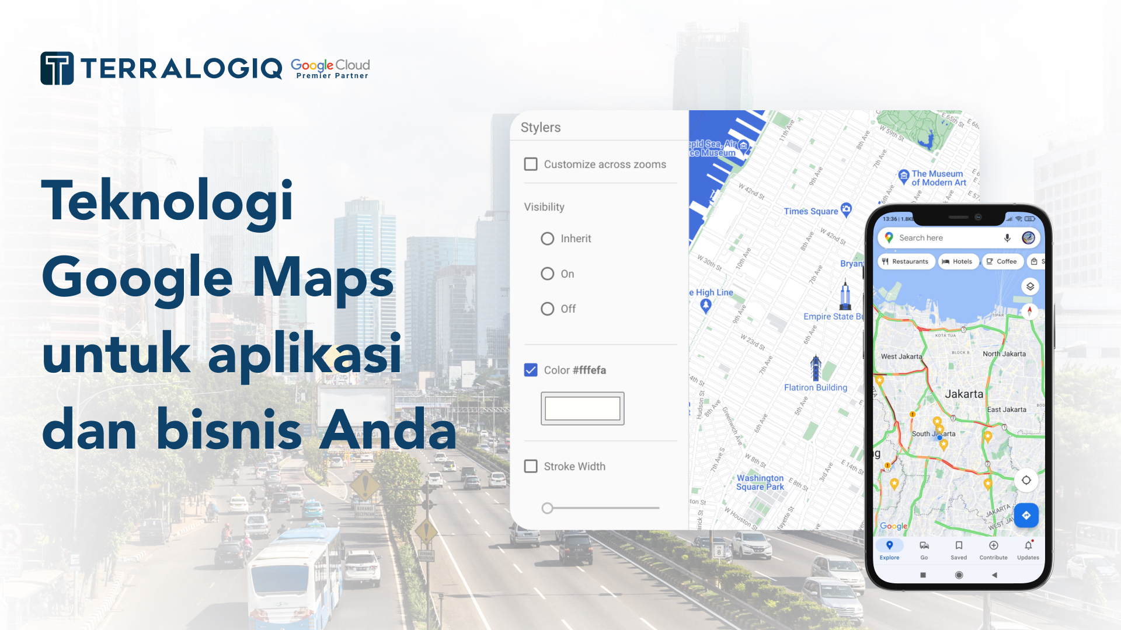Toggle the Customize across zooms checkbox
The height and width of the screenshot is (630, 1121).
531,164
